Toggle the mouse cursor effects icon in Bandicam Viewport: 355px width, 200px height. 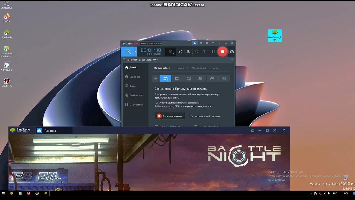pyautogui.click(x=196, y=52)
